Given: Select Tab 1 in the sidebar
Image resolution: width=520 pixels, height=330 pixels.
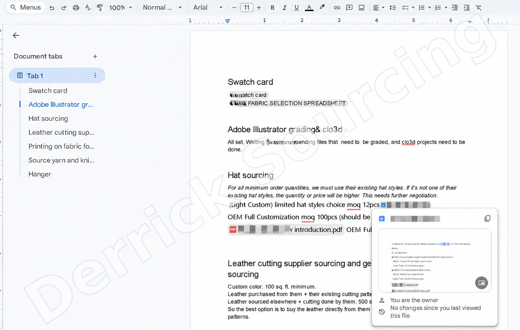Looking at the screenshot, I should tap(57, 76).
